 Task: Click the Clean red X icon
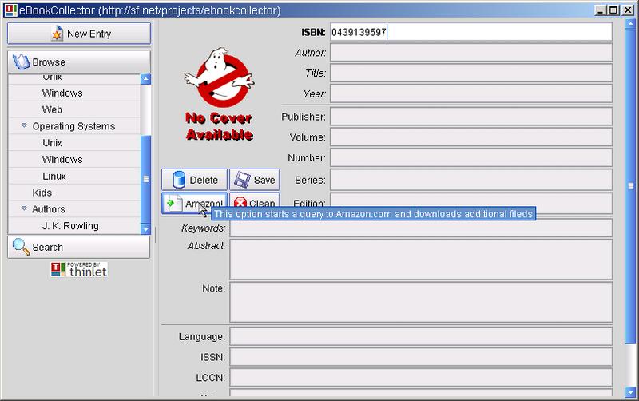(240, 203)
